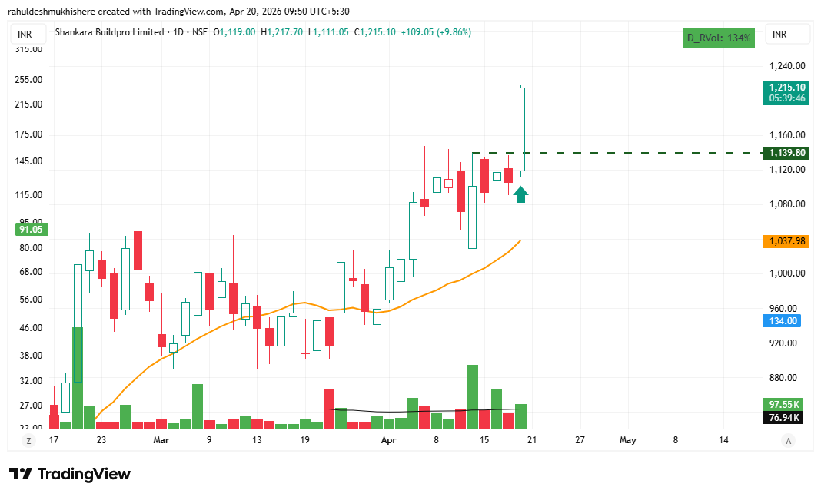Viewport: 821px width, 497px height.
Task: Click the Mar label on time axis
Action: click(161, 440)
